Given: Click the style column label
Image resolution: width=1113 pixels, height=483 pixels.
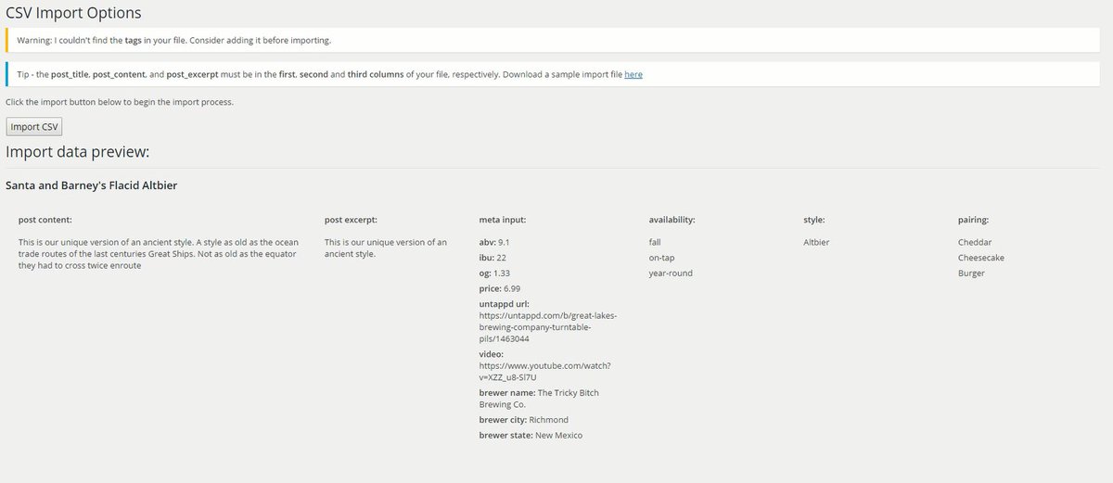Looking at the screenshot, I should pyautogui.click(x=814, y=220).
